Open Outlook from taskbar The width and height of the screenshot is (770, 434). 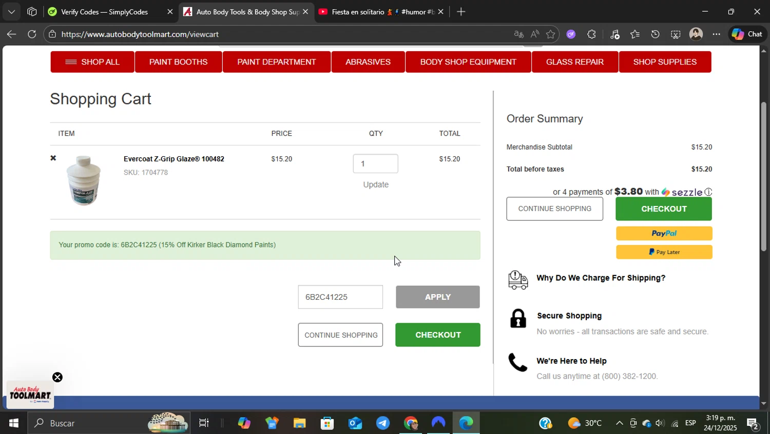(355, 423)
